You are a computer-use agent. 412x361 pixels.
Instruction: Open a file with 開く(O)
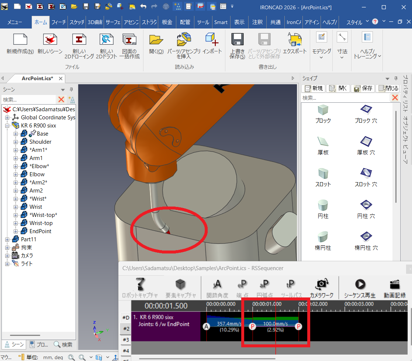156,44
